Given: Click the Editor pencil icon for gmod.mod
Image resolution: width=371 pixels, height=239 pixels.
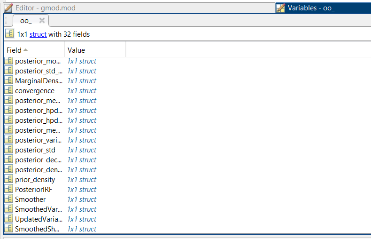Looking at the screenshot, I should (8, 8).
